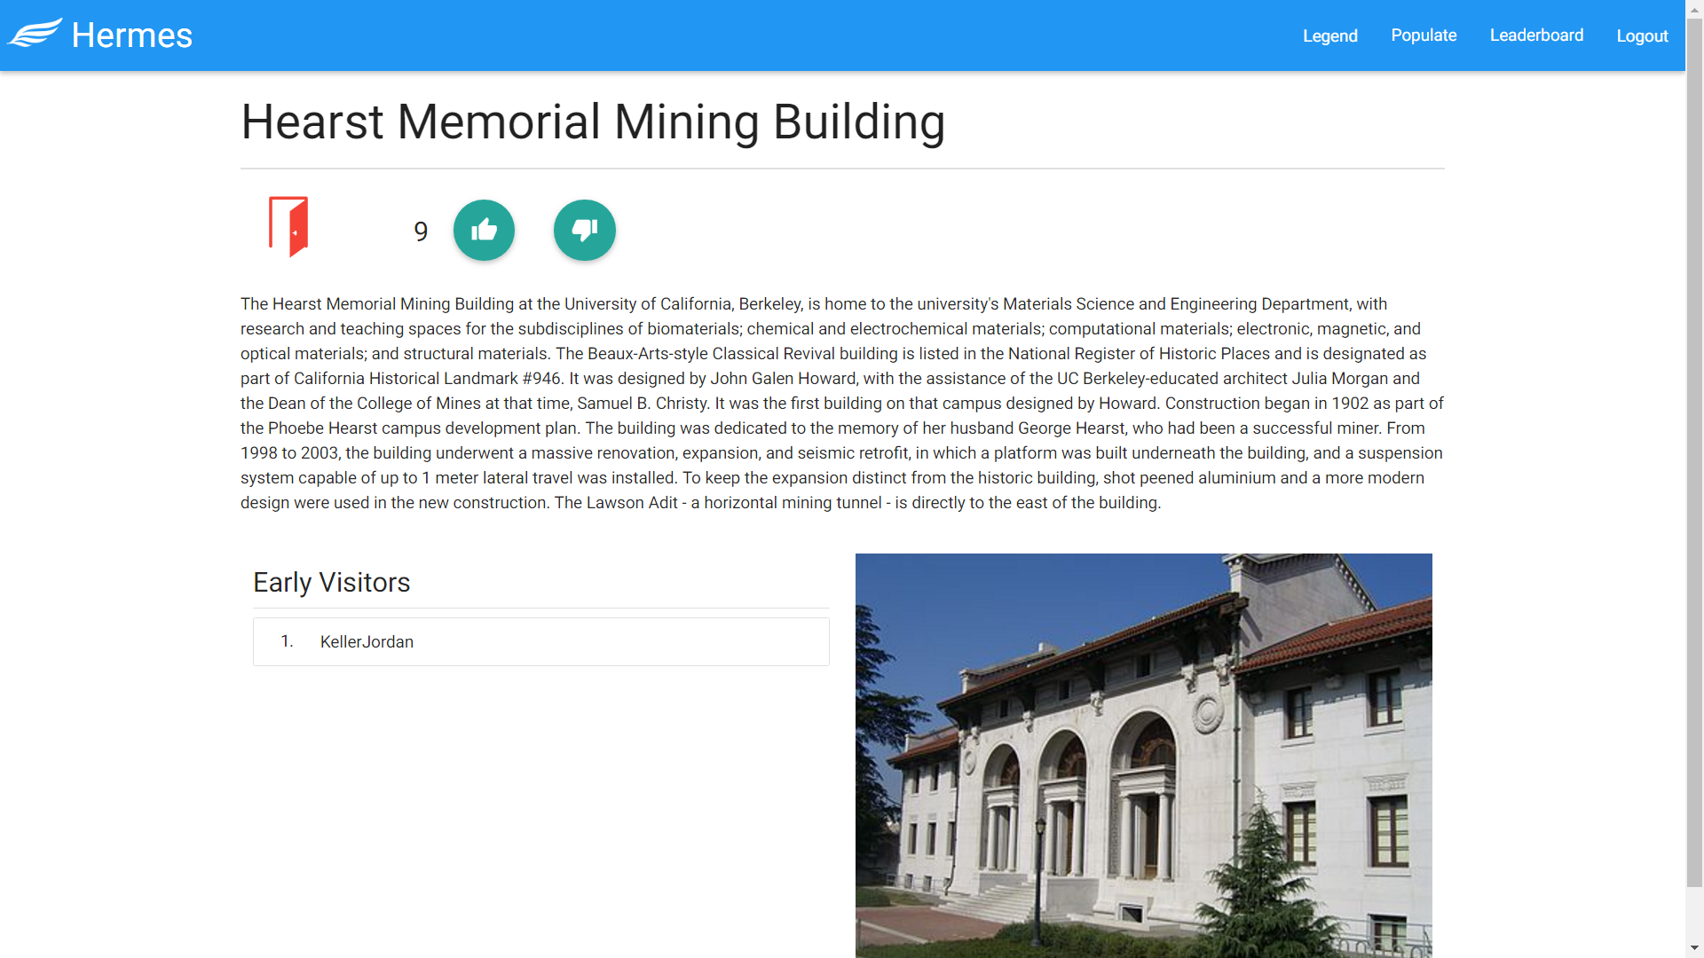Image resolution: width=1704 pixels, height=958 pixels.
Task: Click the Hermes wing logo icon
Action: (35, 34)
